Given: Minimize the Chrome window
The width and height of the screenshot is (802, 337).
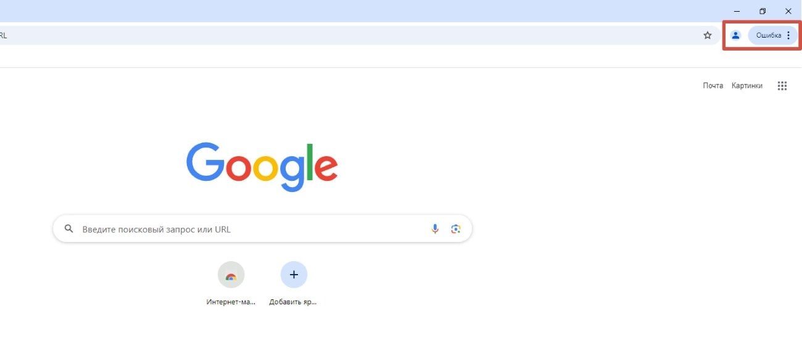Looking at the screenshot, I should pyautogui.click(x=737, y=11).
